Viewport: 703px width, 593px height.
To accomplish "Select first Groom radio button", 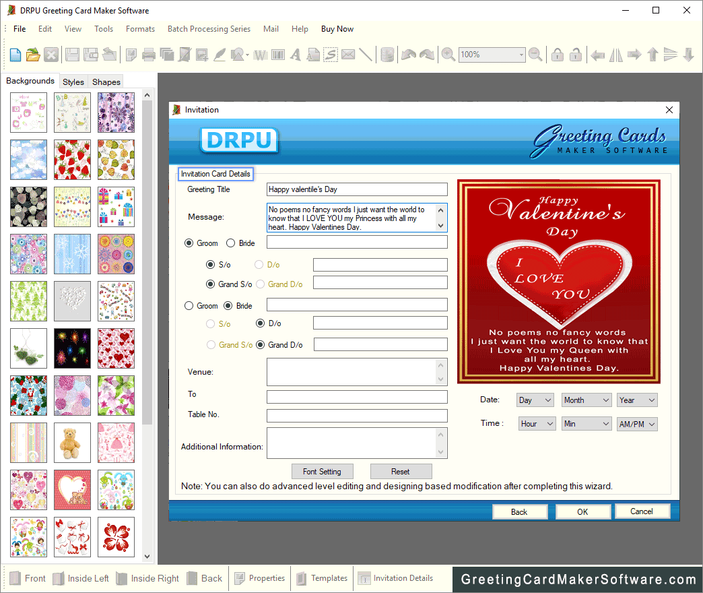I will coord(189,243).
